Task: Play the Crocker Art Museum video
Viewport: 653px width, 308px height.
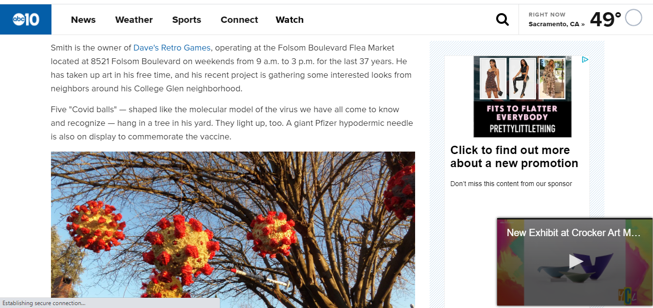Action: [576, 261]
